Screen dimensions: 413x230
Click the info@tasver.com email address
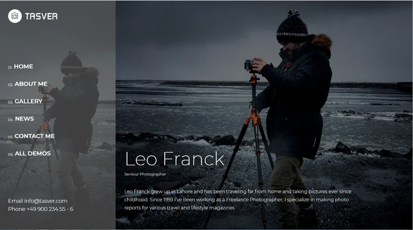pos(46,201)
